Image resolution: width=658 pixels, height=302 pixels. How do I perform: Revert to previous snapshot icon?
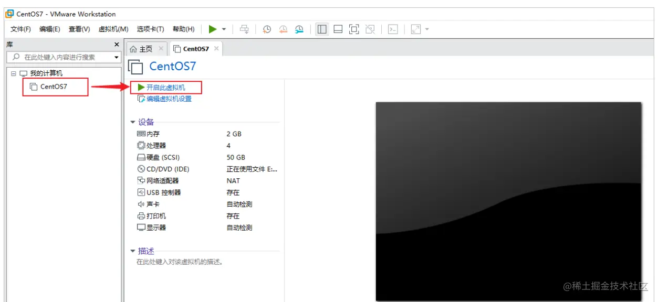pos(283,29)
